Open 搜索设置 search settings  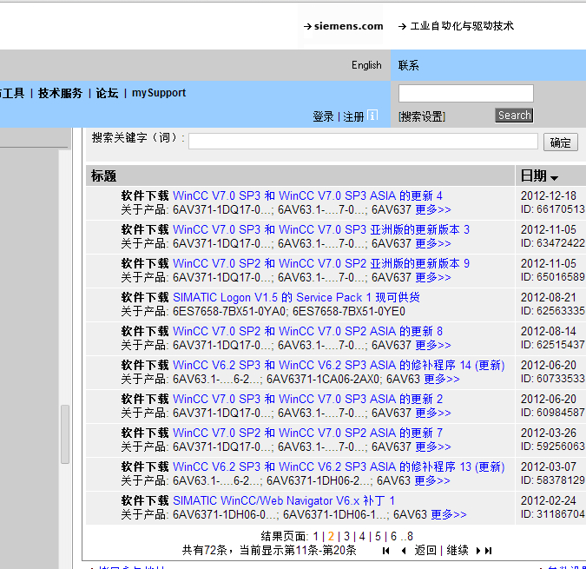pyautogui.click(x=422, y=116)
